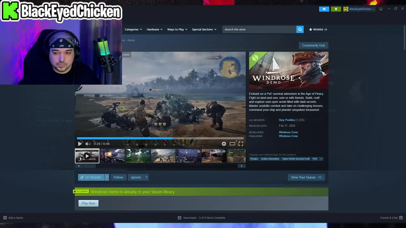Select the blue night ship screenshot thumbnail

click(189, 156)
